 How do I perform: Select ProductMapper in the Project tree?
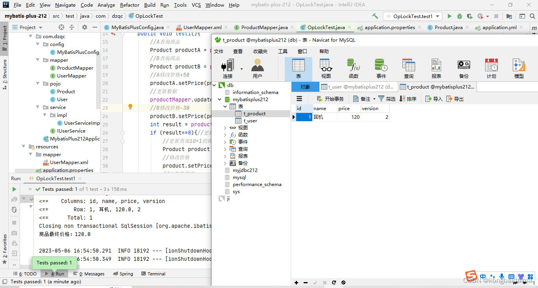point(71,68)
